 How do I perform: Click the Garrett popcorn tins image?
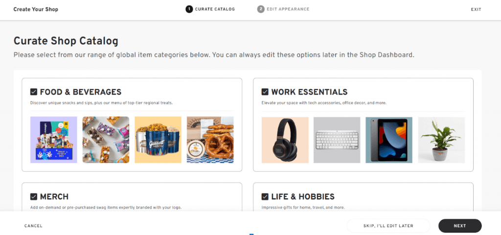(158, 140)
